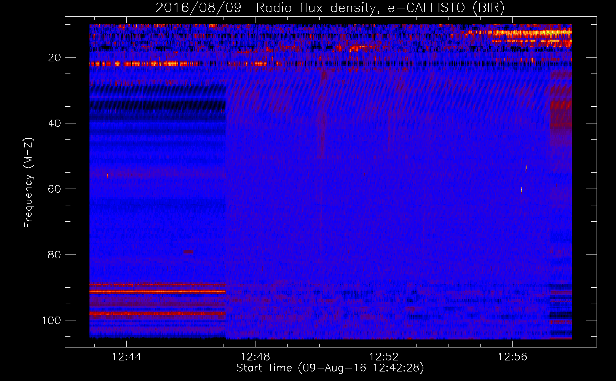Click the 40 MHz frequency label
Image resolution: width=616 pixels, height=381 pixels.
coord(54,123)
